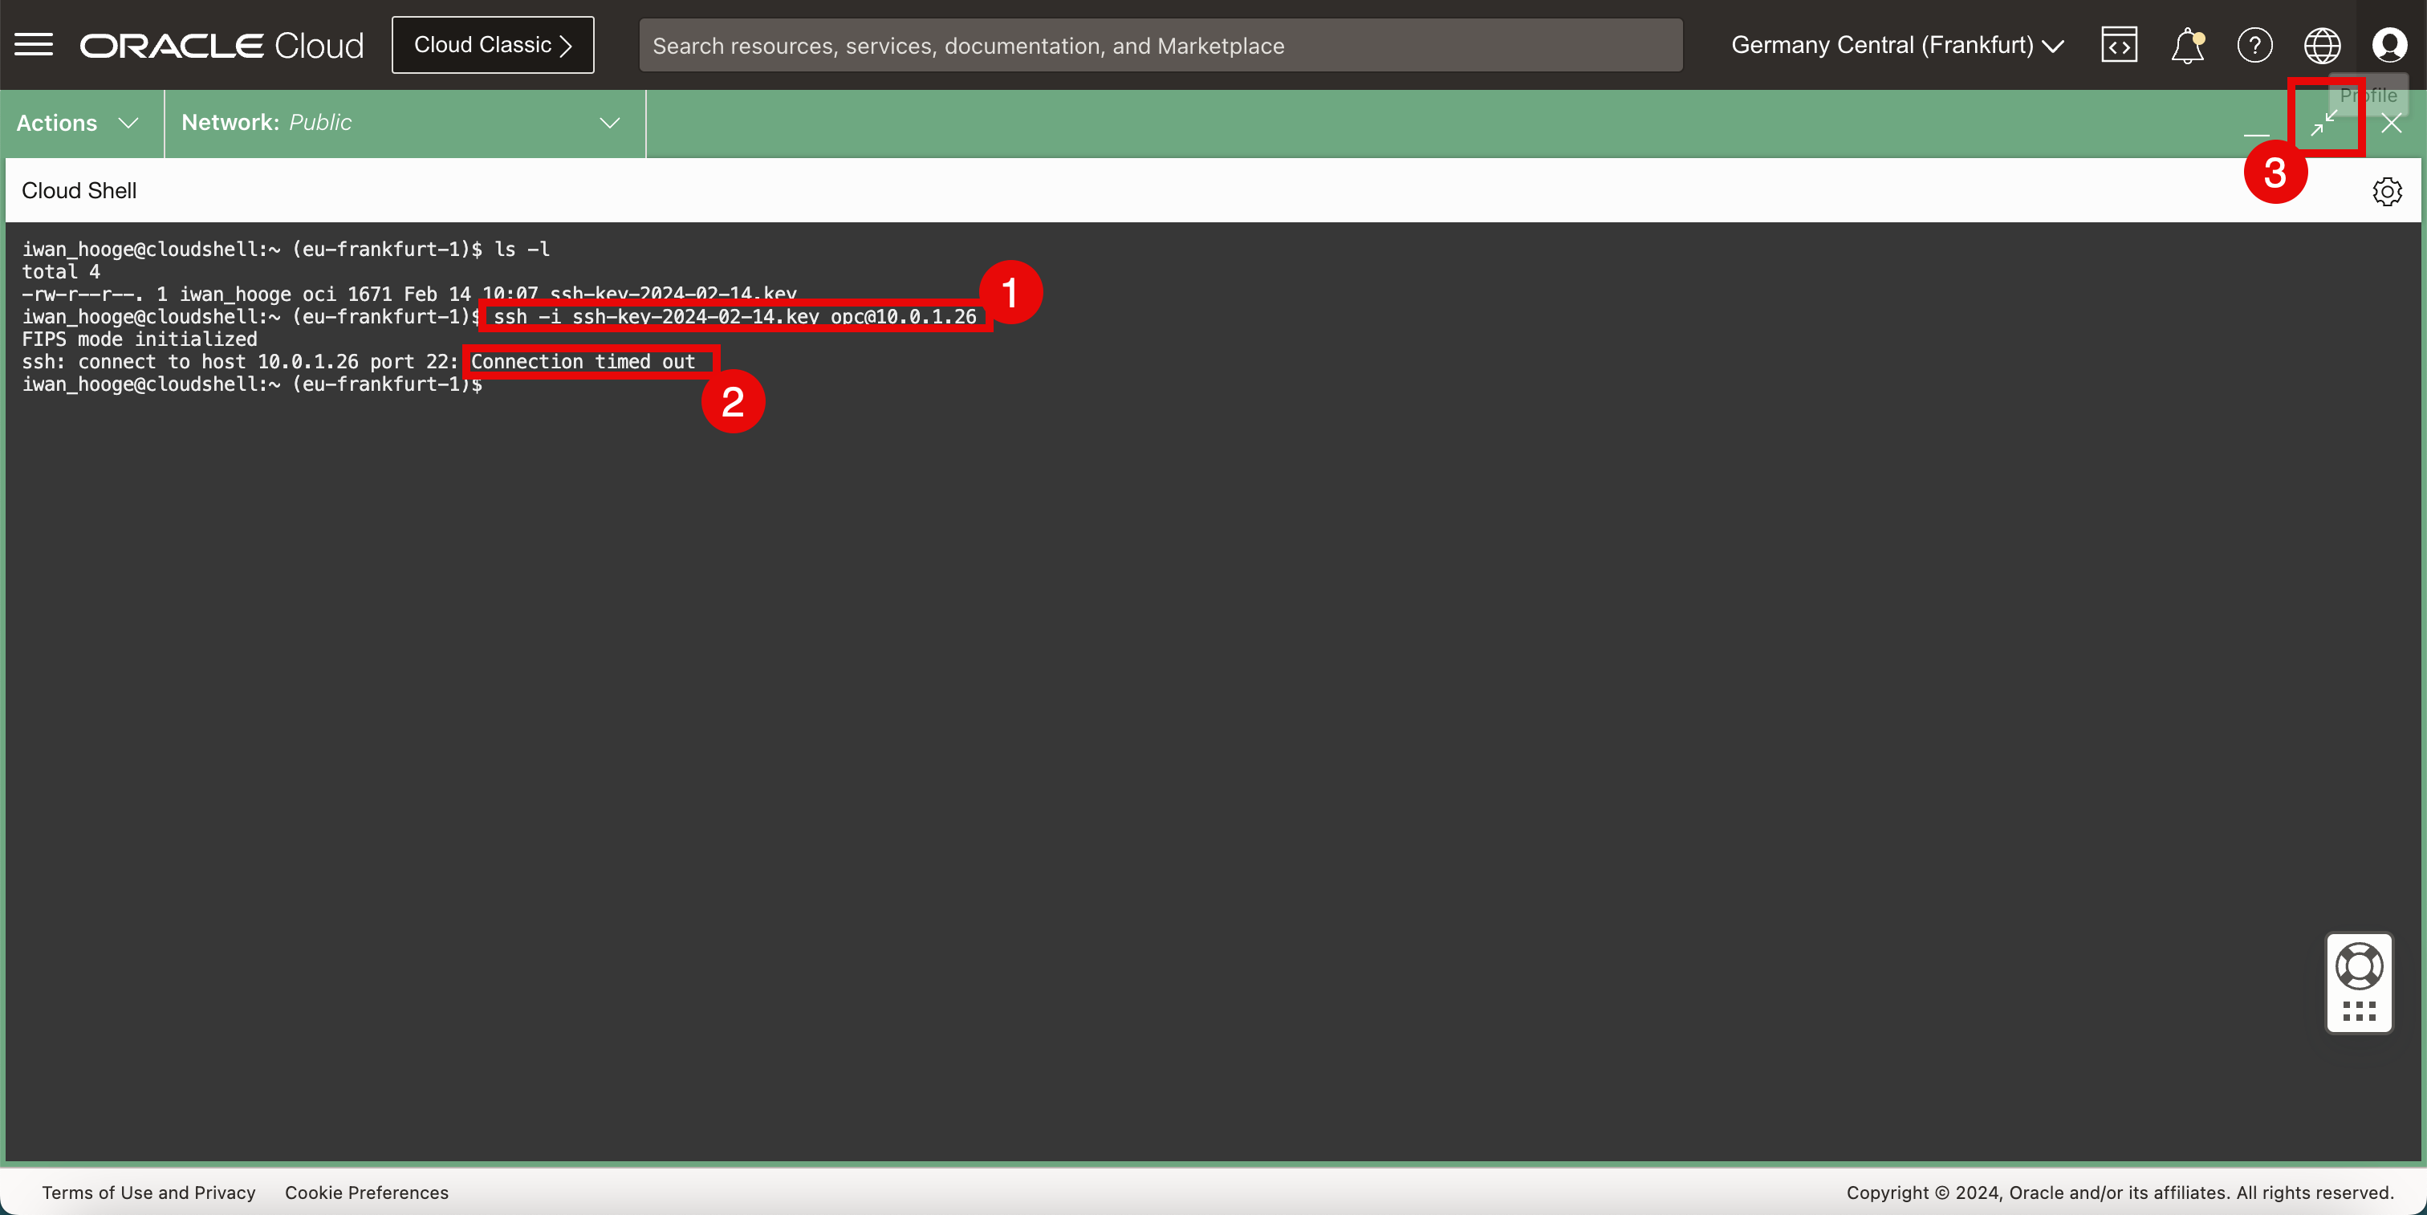Open the hamburger navigation menu
This screenshot has width=2427, height=1215.
[34, 44]
